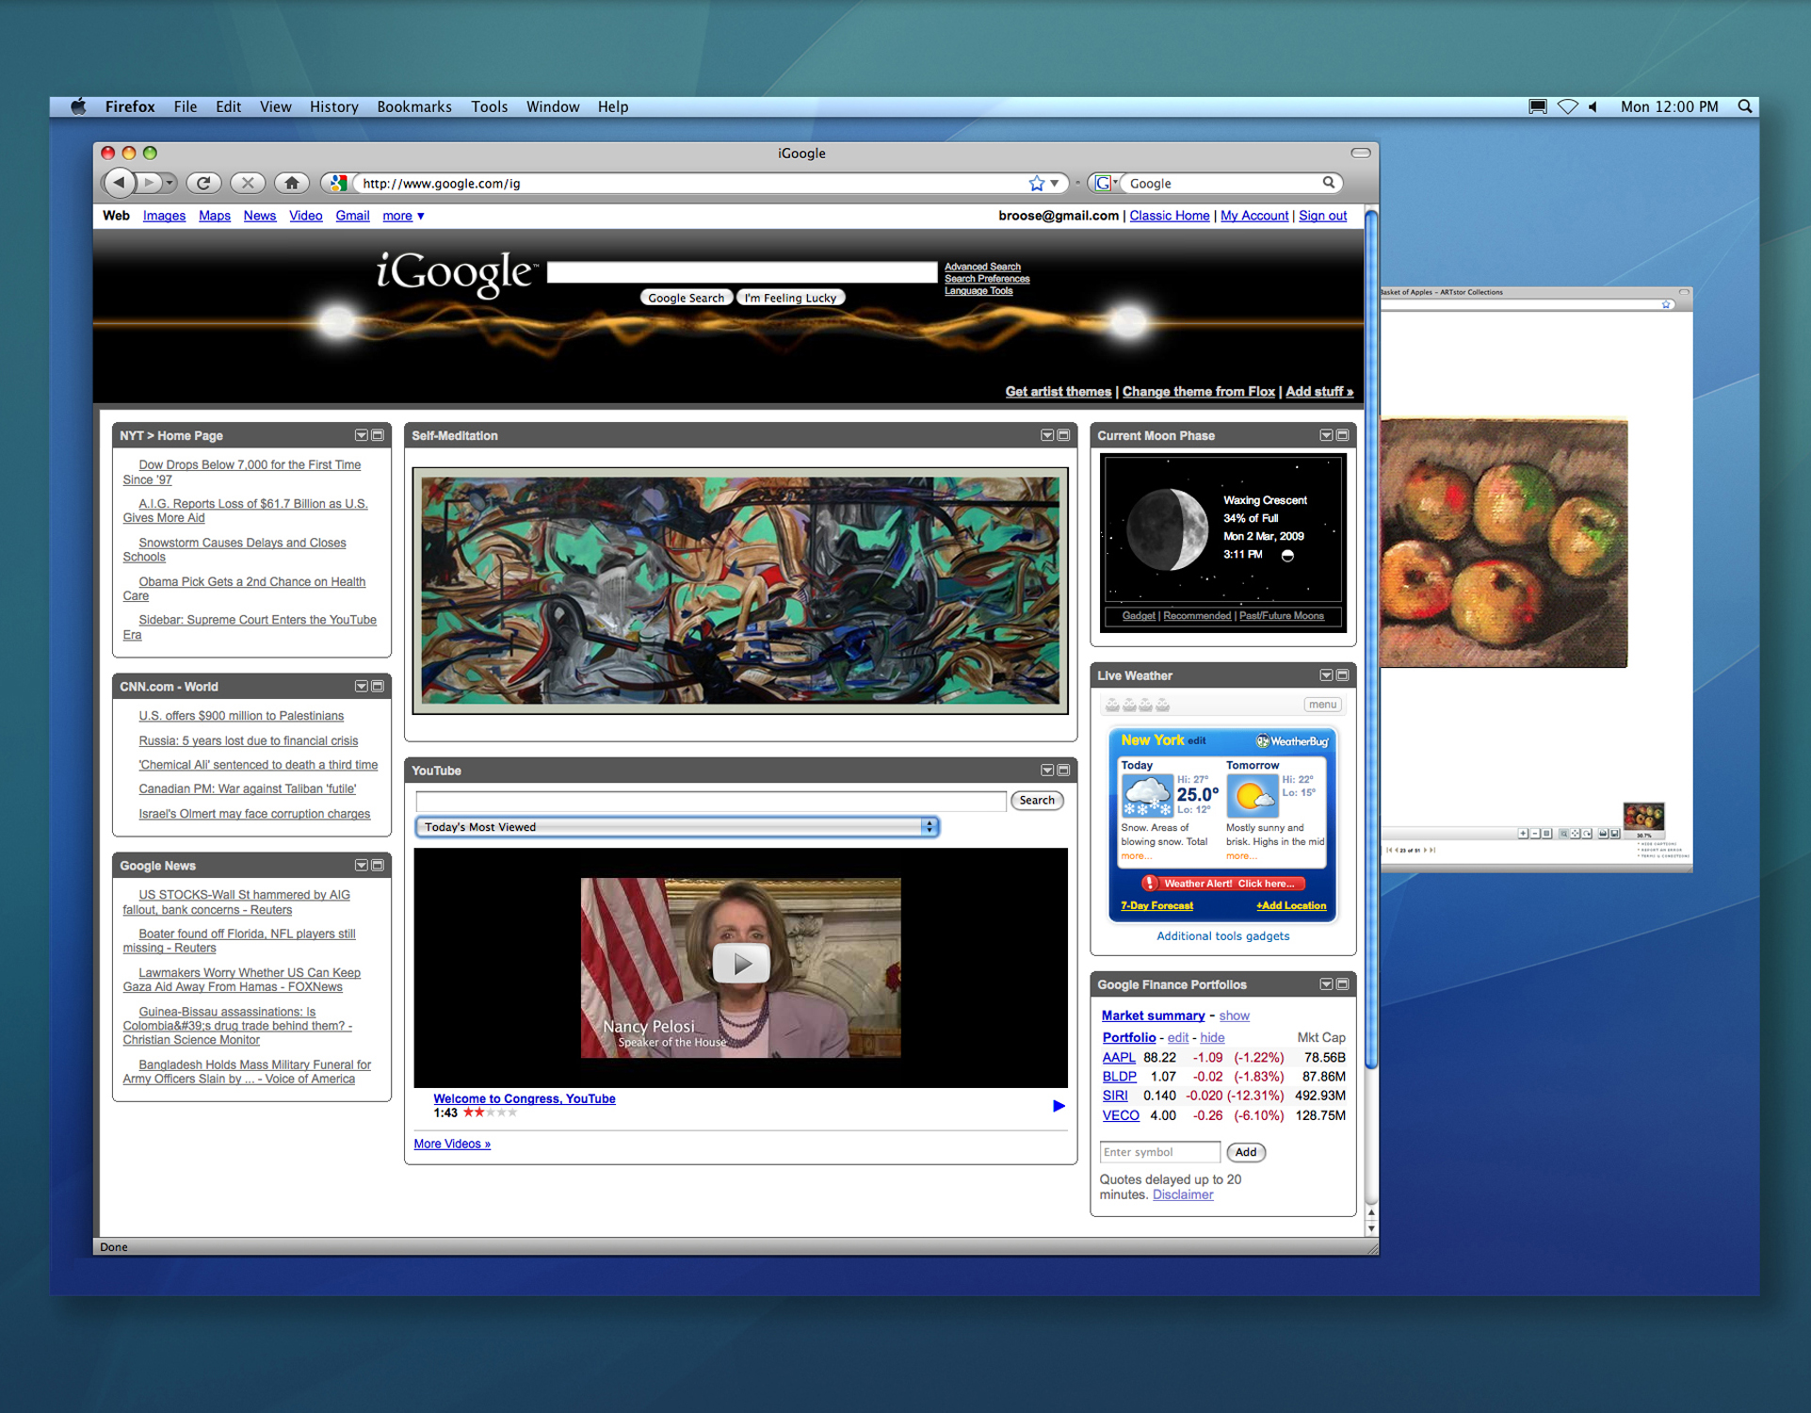Click the forward navigation arrow
Screen dimensions: 1811x1413
pos(150,183)
